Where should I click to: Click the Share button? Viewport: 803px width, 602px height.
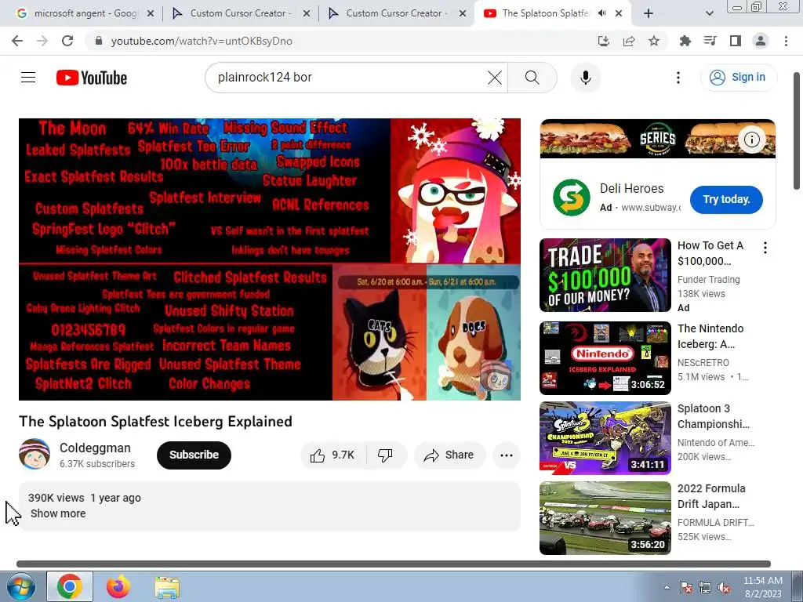click(449, 455)
